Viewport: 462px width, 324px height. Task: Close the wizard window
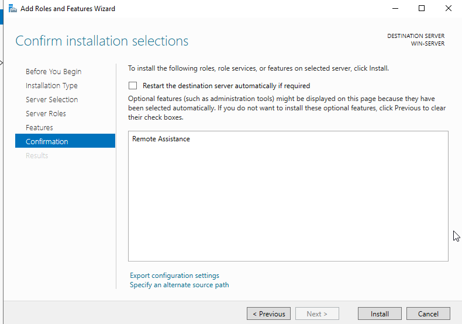[449, 9]
